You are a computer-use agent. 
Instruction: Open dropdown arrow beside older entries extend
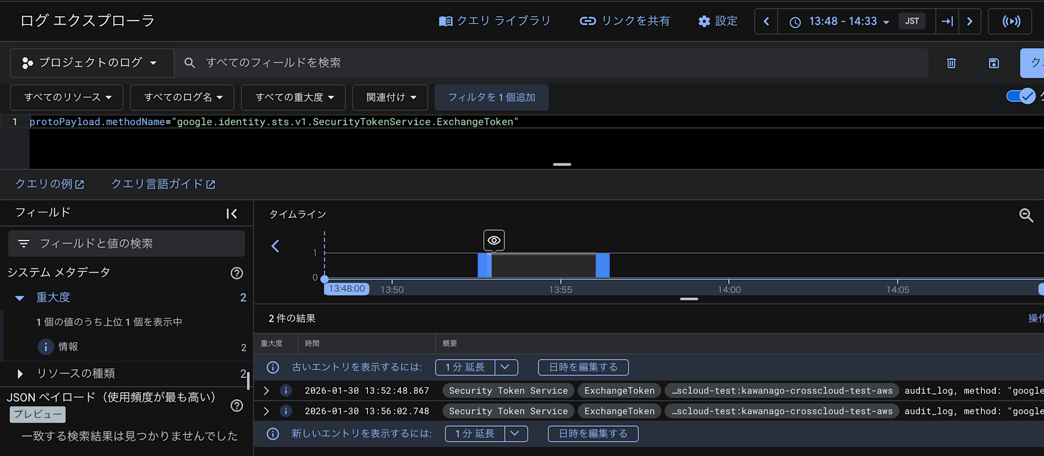tap(506, 367)
